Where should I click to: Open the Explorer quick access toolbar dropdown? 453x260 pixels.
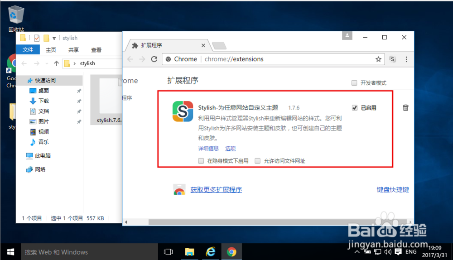[x=54, y=38]
